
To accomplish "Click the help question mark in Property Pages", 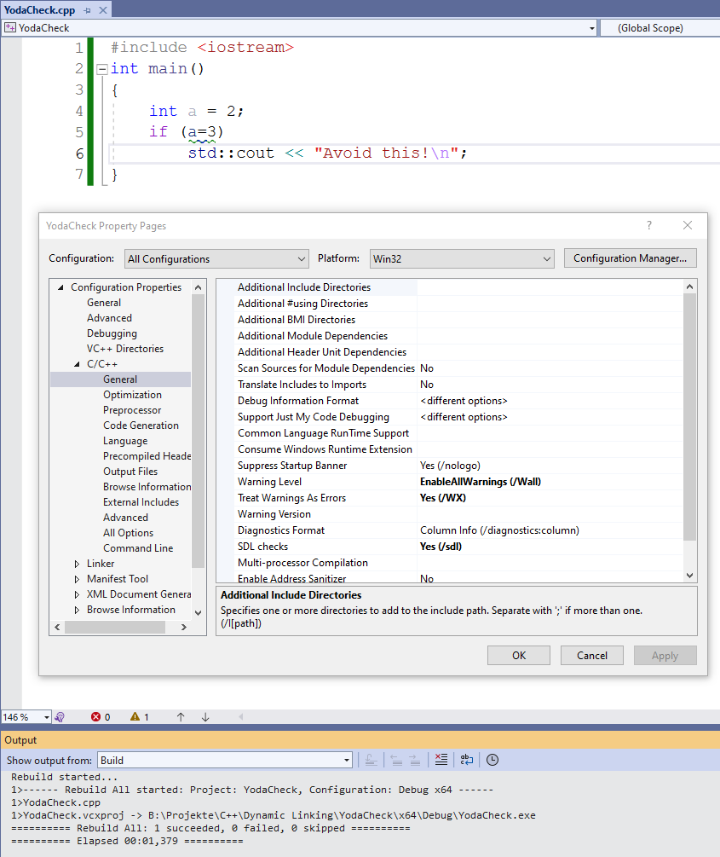I will click(649, 225).
